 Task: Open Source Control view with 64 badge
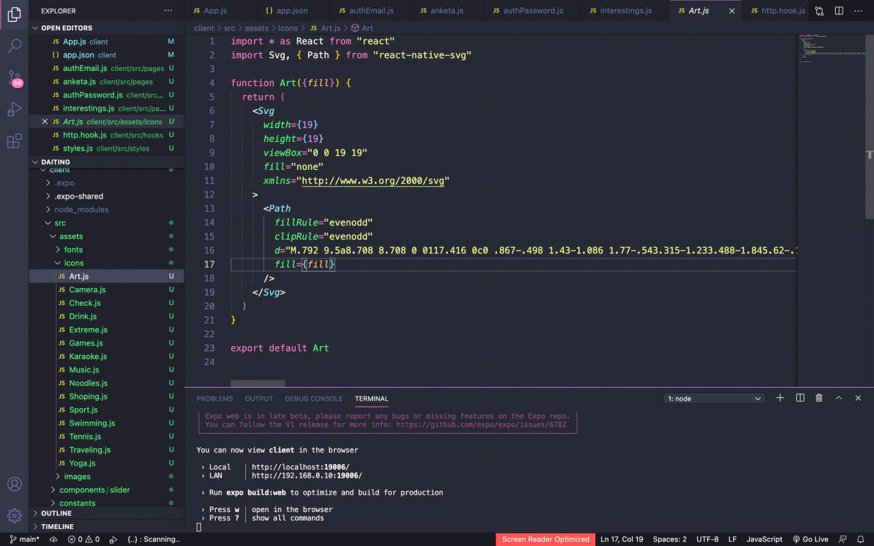coord(14,78)
